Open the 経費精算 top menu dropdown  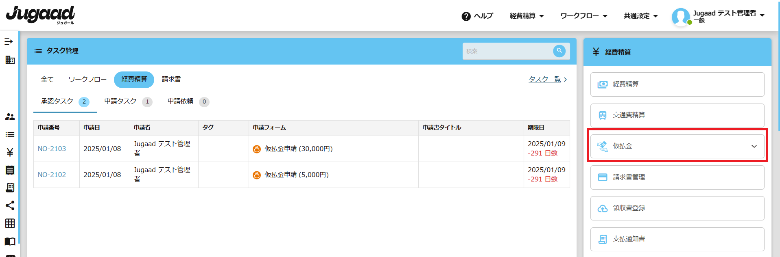tap(527, 16)
